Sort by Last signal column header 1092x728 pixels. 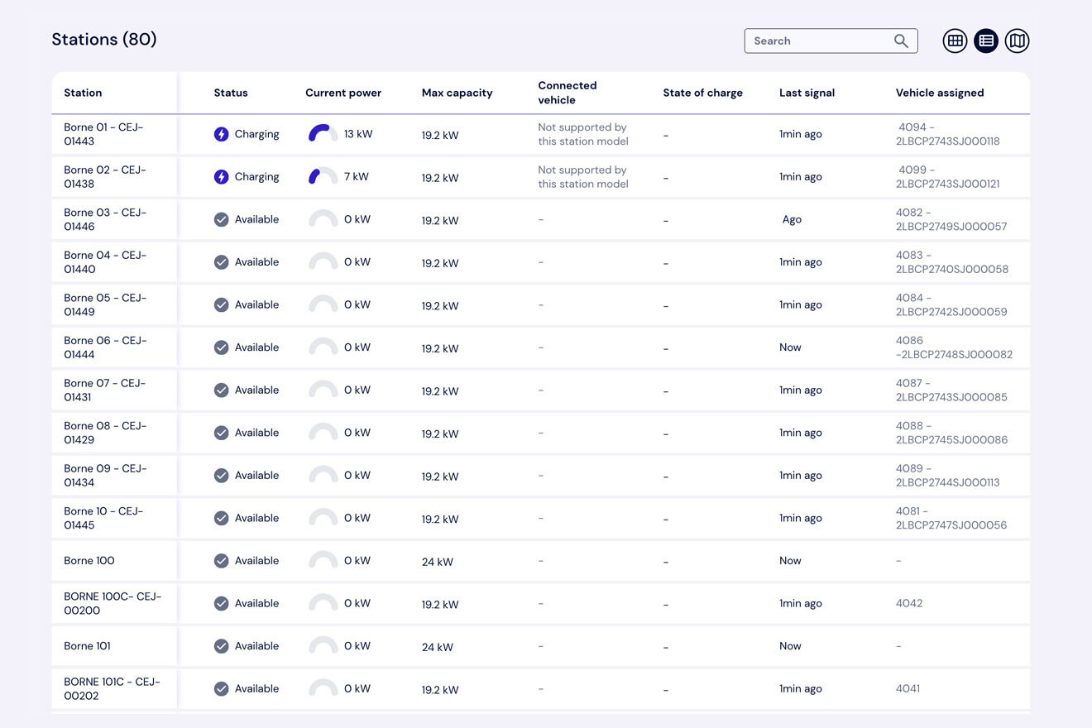click(807, 93)
